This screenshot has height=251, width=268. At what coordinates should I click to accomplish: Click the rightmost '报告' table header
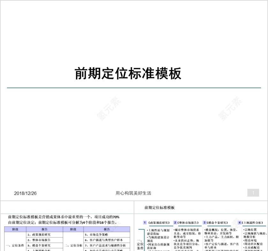pos(107,229)
